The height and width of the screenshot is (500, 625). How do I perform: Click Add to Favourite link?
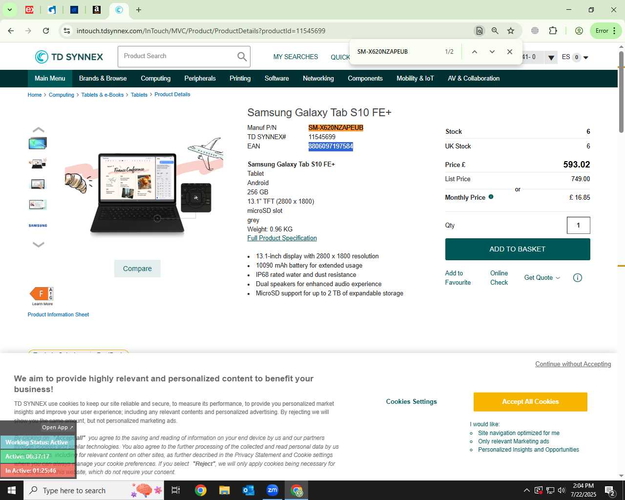pyautogui.click(x=458, y=278)
